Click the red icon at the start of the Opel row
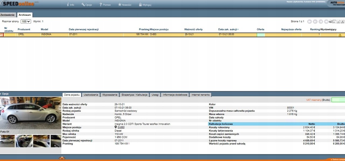Viewport: 345px width, 161px height. pyautogui.click(x=2, y=35)
